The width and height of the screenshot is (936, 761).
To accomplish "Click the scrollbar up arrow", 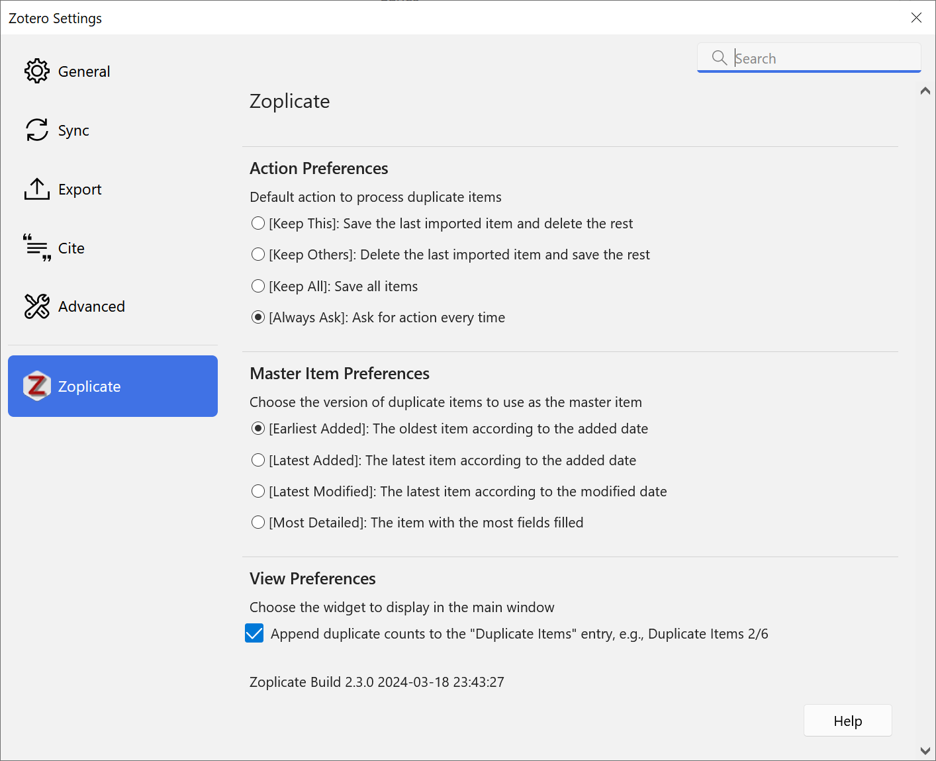I will tap(925, 91).
